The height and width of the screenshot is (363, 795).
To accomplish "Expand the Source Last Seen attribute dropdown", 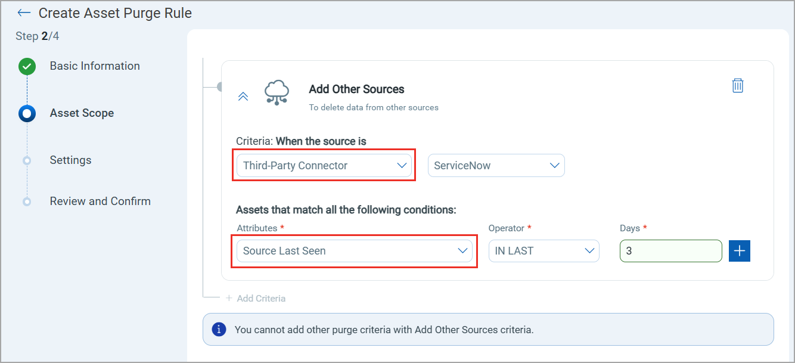I will (x=354, y=251).
